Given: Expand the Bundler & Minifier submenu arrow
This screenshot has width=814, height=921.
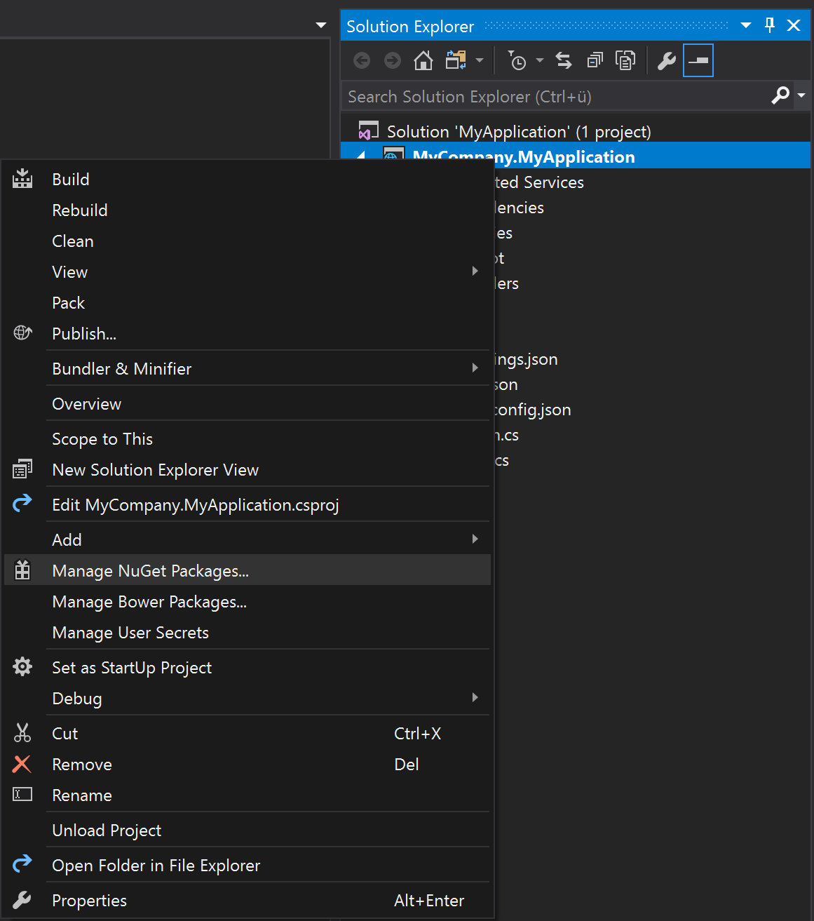Looking at the screenshot, I should 475,368.
